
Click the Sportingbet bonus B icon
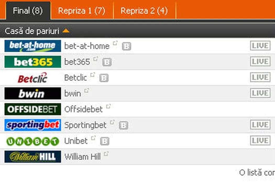(123, 125)
